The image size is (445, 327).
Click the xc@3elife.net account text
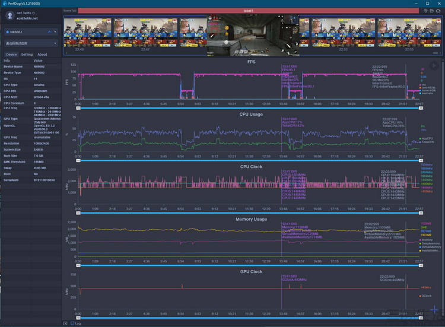coord(27,18)
